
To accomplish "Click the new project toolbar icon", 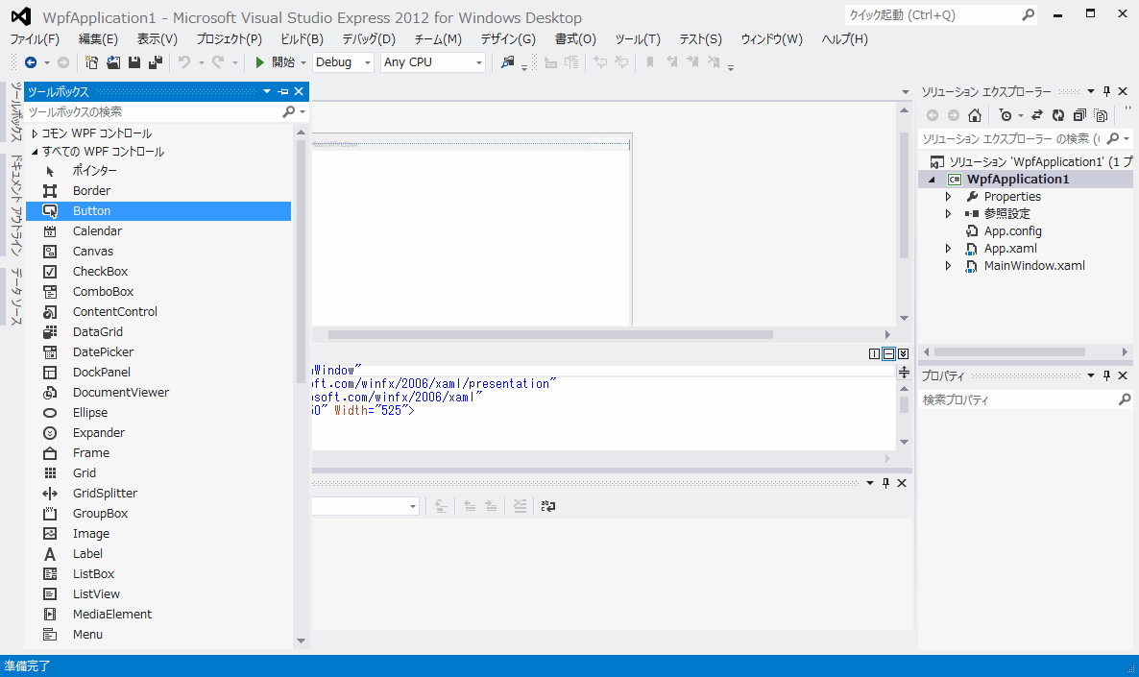I will (x=91, y=62).
